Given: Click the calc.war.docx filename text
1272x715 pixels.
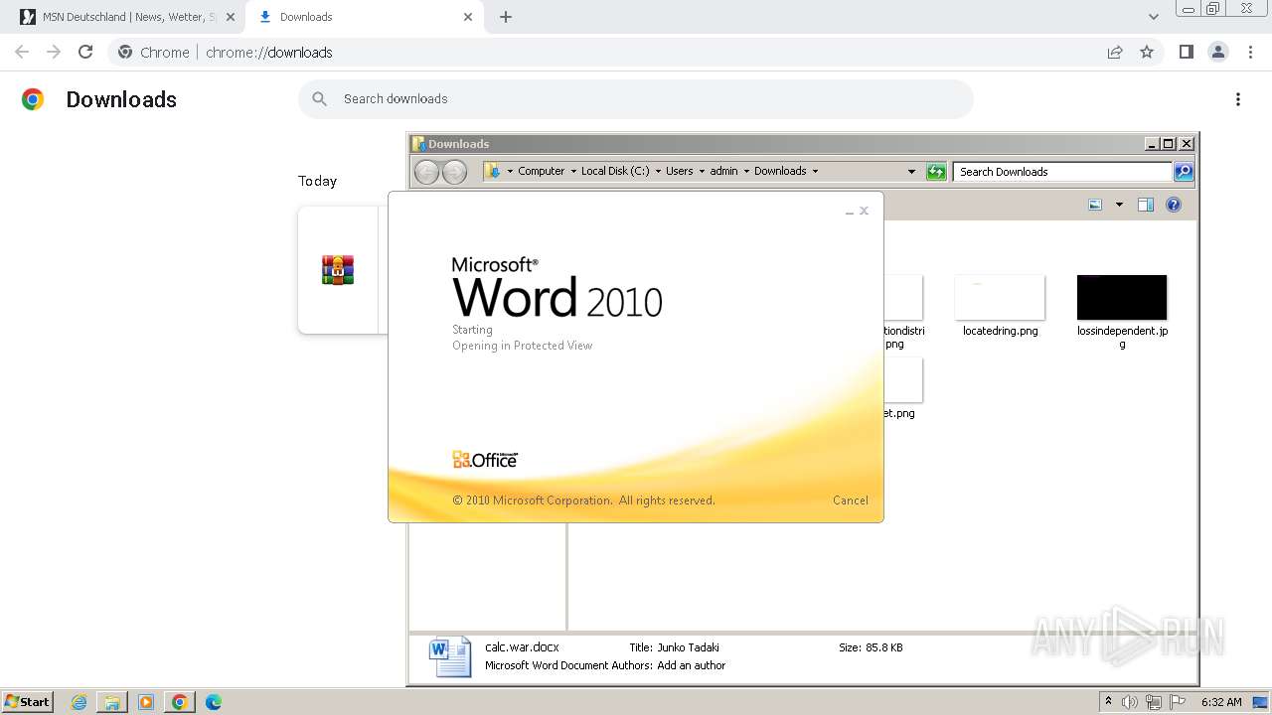Looking at the screenshot, I should (x=522, y=646).
